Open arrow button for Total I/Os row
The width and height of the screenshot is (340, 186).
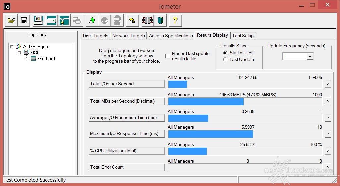[328, 84]
